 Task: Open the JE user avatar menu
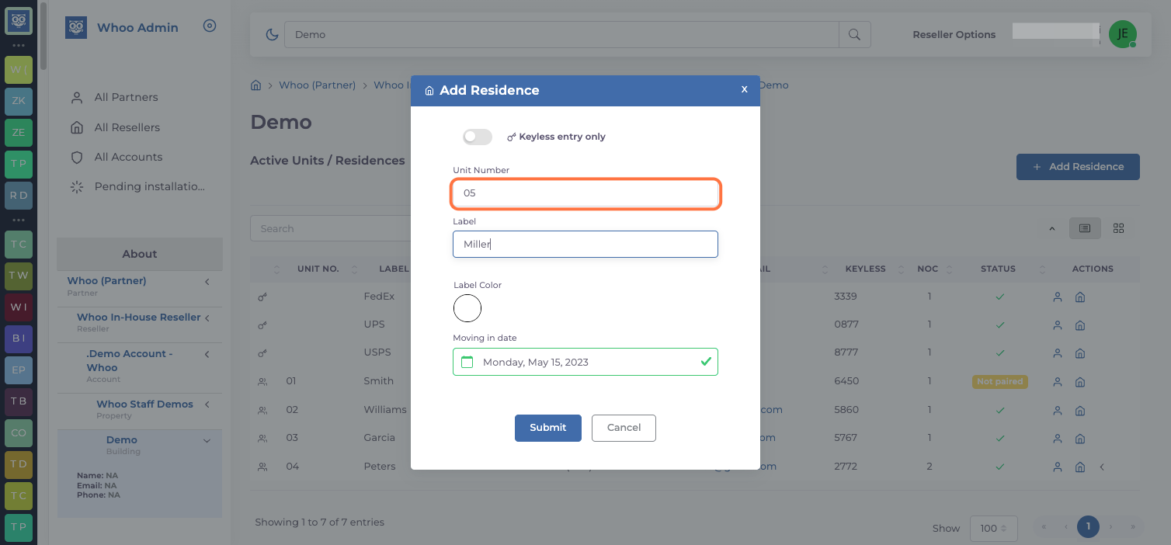pyautogui.click(x=1122, y=33)
